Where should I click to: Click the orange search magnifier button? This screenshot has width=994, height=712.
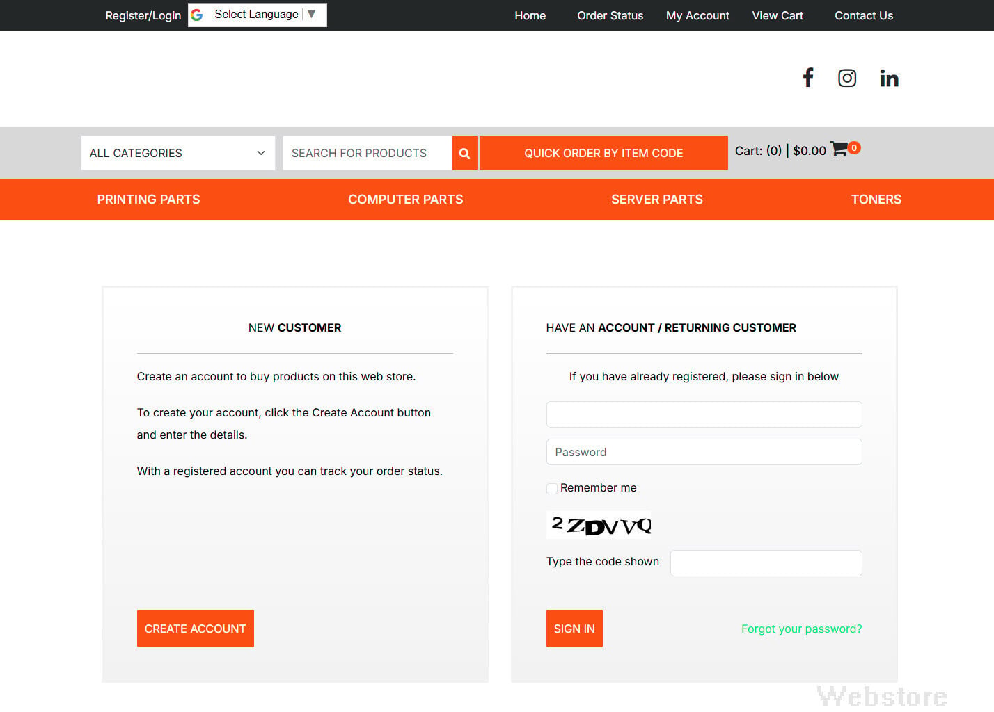pyautogui.click(x=464, y=153)
